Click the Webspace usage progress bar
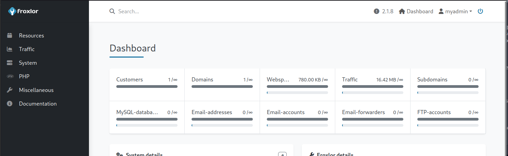Screen dimensions: 508x156 tap(297, 92)
